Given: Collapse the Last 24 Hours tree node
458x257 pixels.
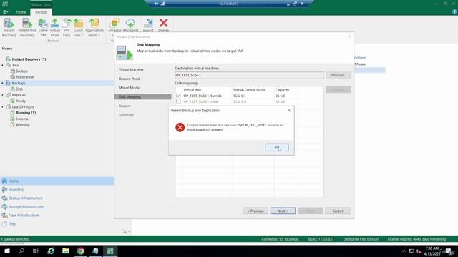Looking at the screenshot, I should coord(3,107).
